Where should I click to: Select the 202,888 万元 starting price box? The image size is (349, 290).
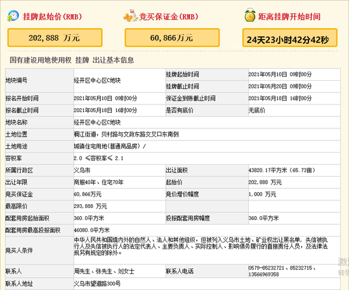(x=55, y=38)
